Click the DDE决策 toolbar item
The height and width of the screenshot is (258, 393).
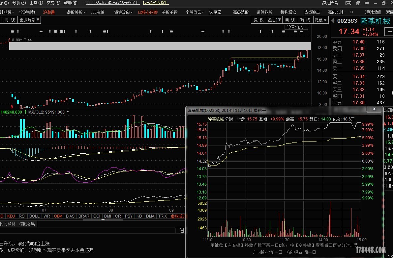click(x=97, y=12)
